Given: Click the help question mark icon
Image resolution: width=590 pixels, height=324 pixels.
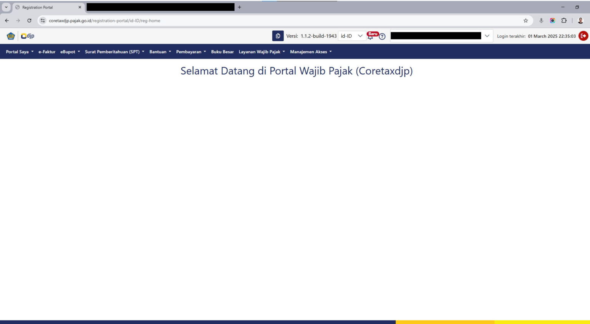Looking at the screenshot, I should click(x=382, y=36).
